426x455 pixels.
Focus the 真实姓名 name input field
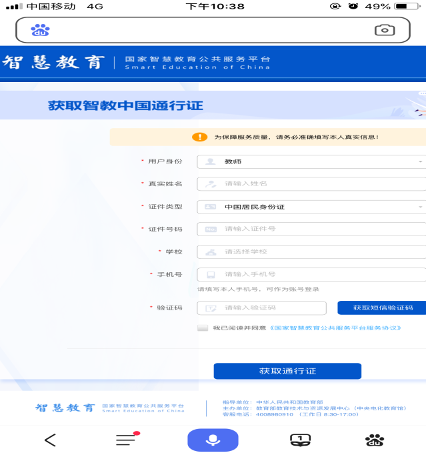311,183
